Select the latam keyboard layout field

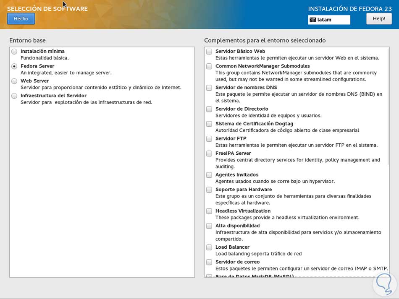click(x=329, y=20)
